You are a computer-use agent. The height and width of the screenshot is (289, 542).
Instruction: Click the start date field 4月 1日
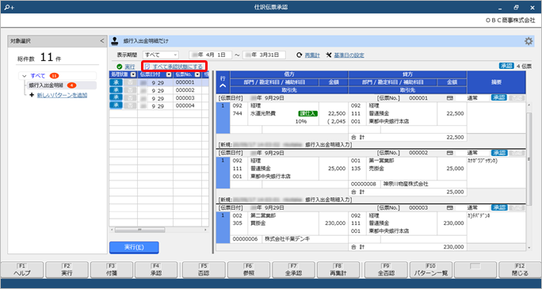click(x=210, y=55)
